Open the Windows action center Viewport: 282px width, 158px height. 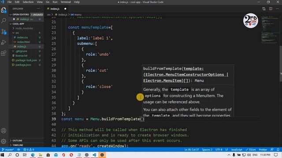click(x=276, y=155)
